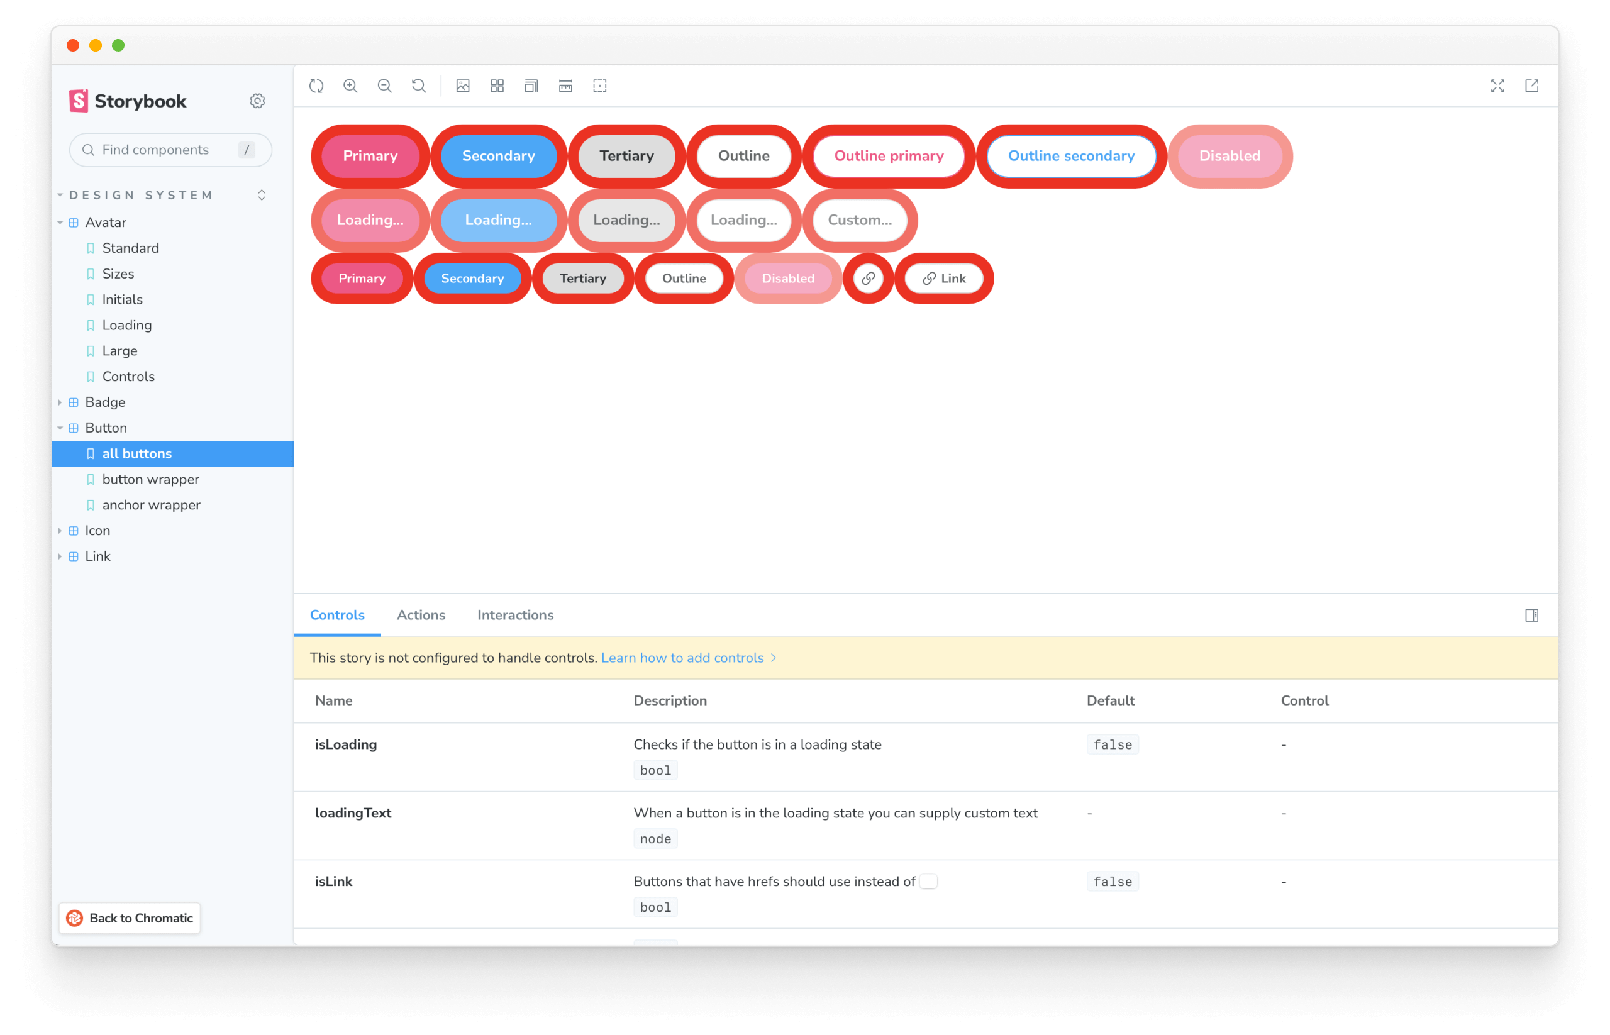Select the Interactions tab
The image size is (1610, 1035).
[x=515, y=614]
